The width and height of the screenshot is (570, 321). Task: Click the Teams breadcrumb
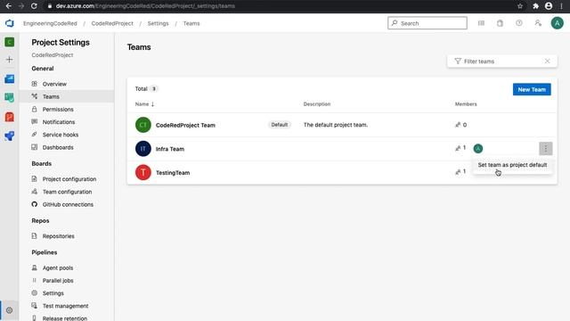point(191,23)
